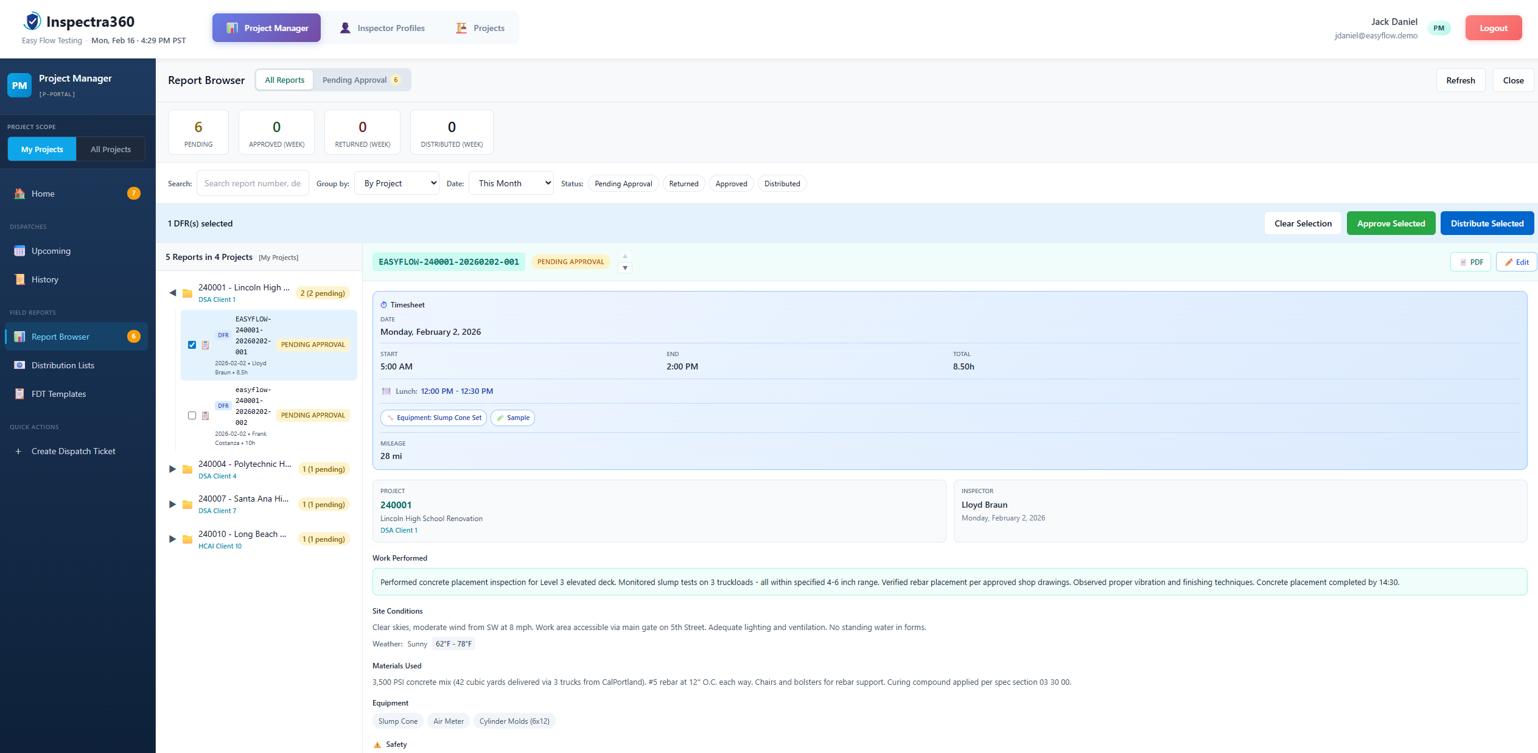Open Distribution Lists
The height and width of the screenshot is (753, 1538).
63,365
